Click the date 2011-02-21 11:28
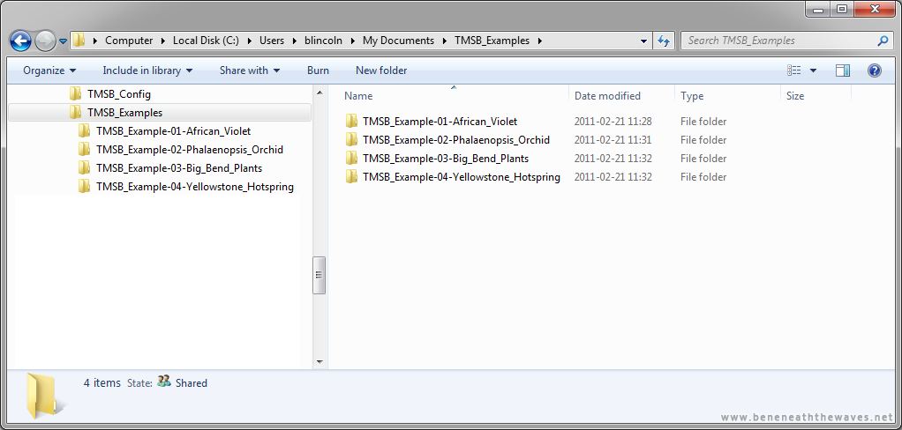 point(613,122)
